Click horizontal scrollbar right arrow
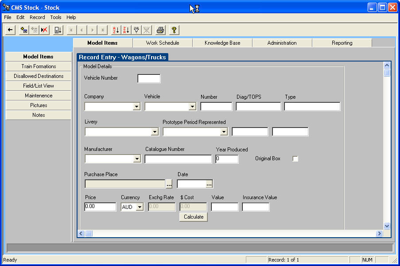 click(x=379, y=233)
